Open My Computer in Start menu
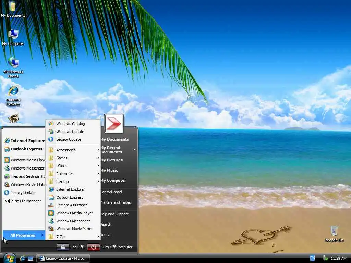351x263 pixels. [x=119, y=180]
